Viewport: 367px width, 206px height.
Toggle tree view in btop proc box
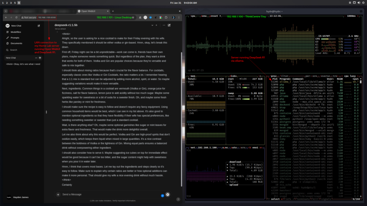(335, 76)
